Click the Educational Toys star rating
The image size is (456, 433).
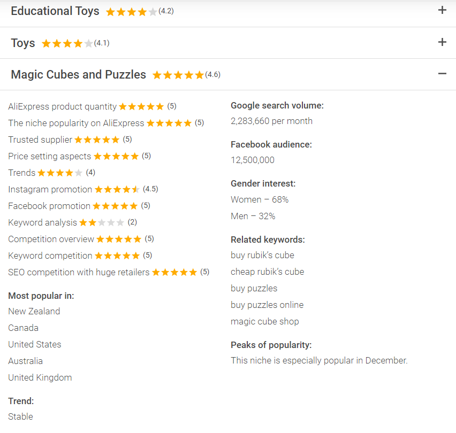tap(132, 12)
